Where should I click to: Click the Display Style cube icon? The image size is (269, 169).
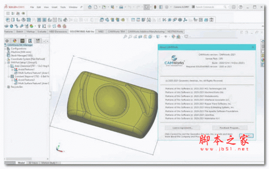click(158, 37)
